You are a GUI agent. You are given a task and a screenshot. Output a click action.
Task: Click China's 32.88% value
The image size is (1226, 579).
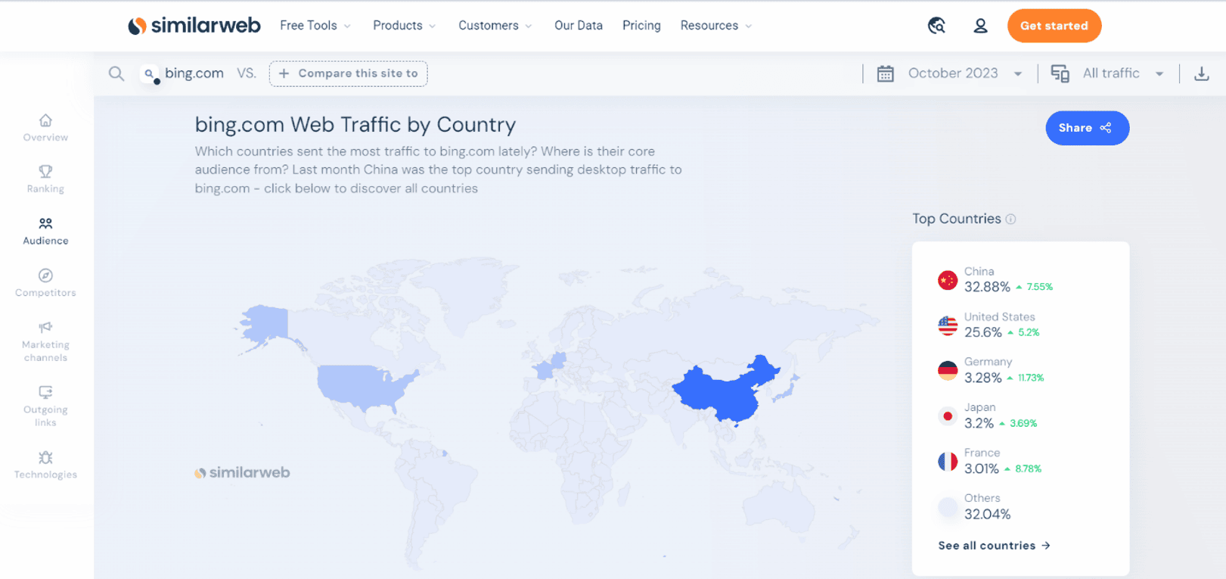pyautogui.click(x=987, y=287)
